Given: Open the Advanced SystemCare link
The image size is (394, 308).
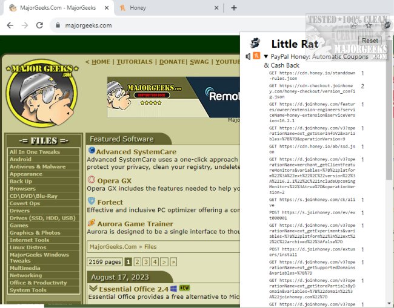Looking at the screenshot, I should 136,152.
